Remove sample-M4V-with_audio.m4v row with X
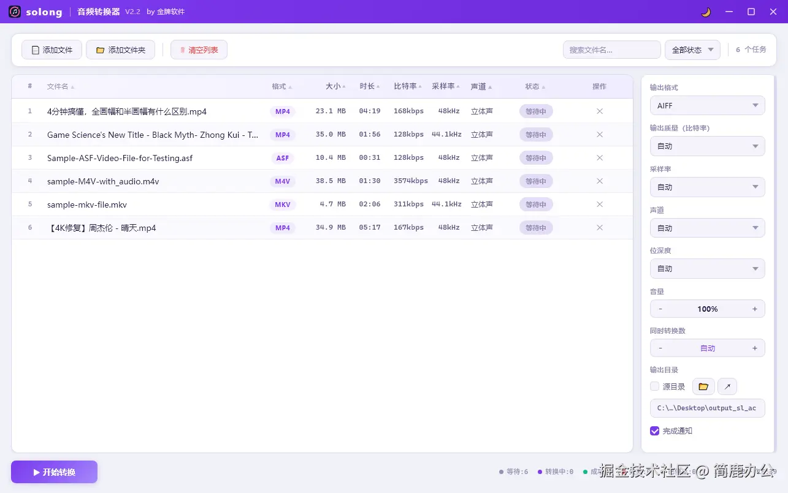Viewport: 788px width, 493px height. [600, 181]
